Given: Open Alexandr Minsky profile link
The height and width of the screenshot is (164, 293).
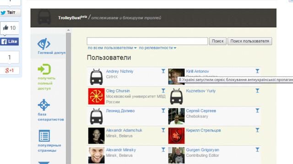Looking at the screenshot, I should 121,150.
